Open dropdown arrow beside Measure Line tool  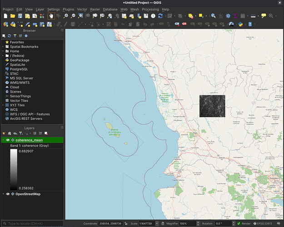pyautogui.click(x=258, y=16)
